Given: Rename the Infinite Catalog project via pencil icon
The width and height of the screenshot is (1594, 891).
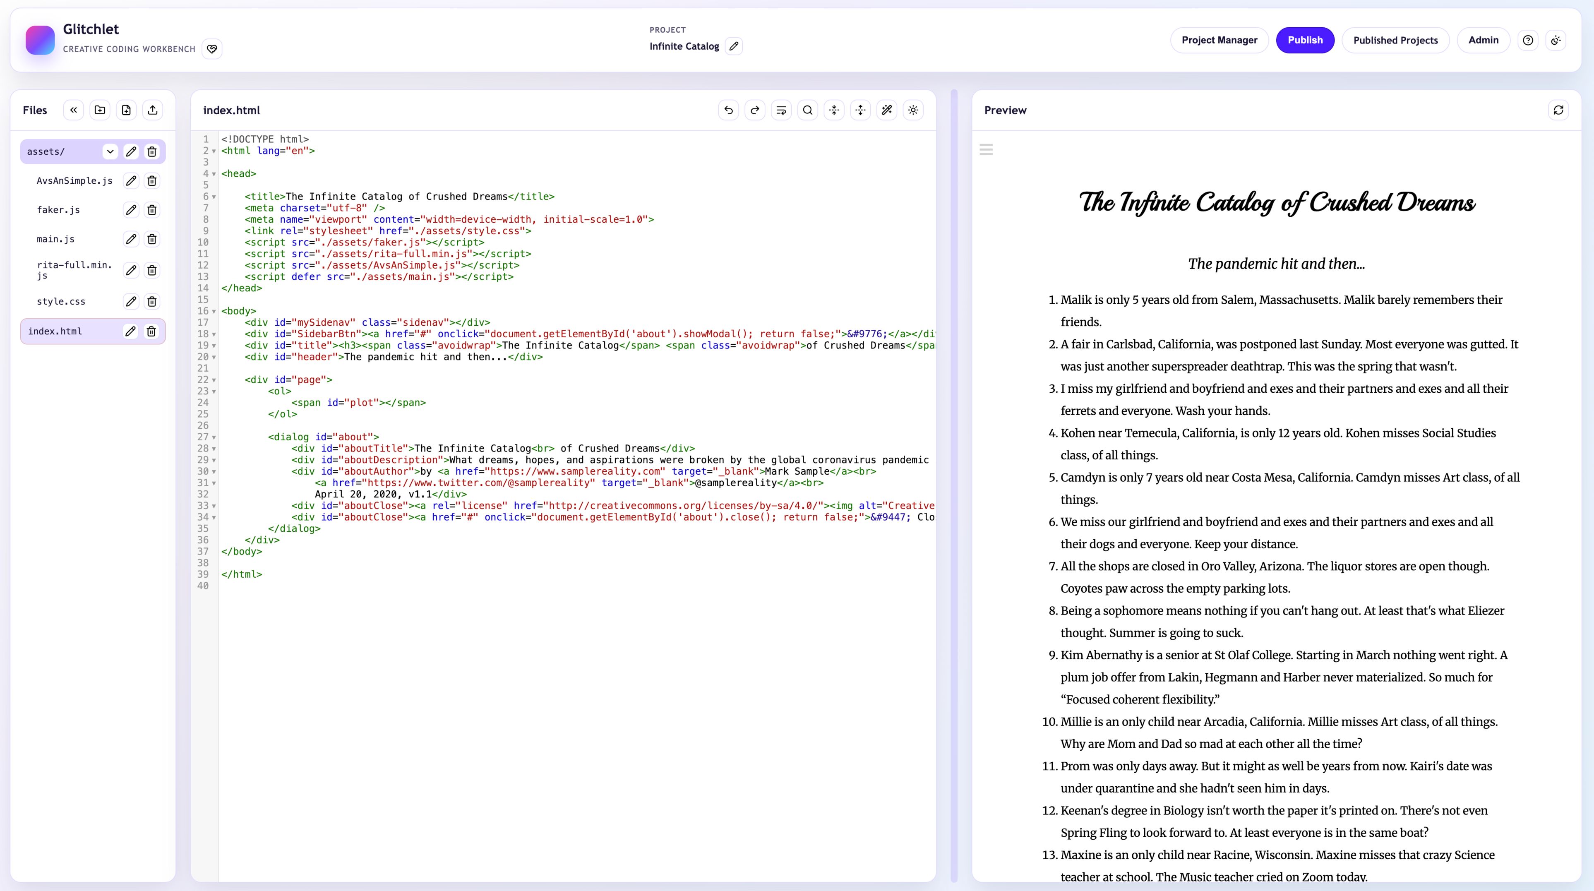Looking at the screenshot, I should point(734,46).
